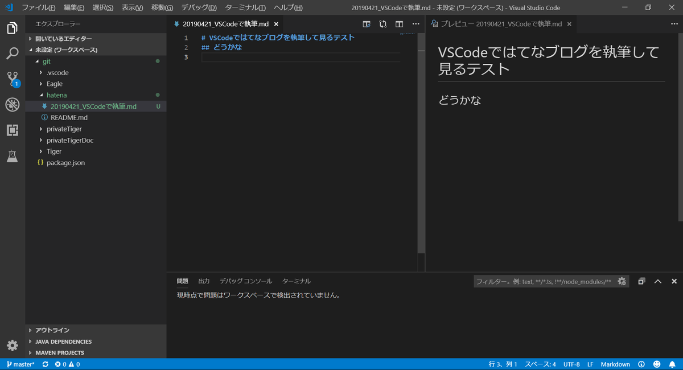Open Source Control view showing 1 pending change
Image resolution: width=683 pixels, height=370 pixels.
pyautogui.click(x=12, y=79)
